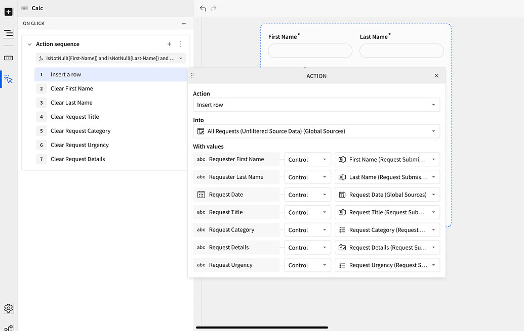Screen dimensions: 524x331
Task: Click the calendar icon beside Request Date
Action: point(200,195)
